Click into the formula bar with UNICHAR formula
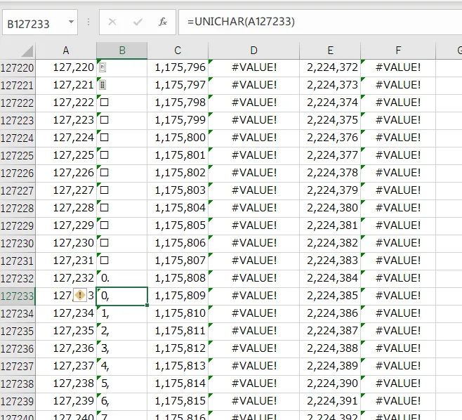The width and height of the screenshot is (462, 420). [x=316, y=22]
